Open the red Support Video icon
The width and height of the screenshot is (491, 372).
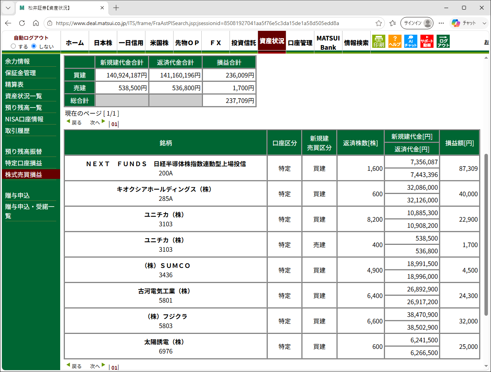coord(427,41)
